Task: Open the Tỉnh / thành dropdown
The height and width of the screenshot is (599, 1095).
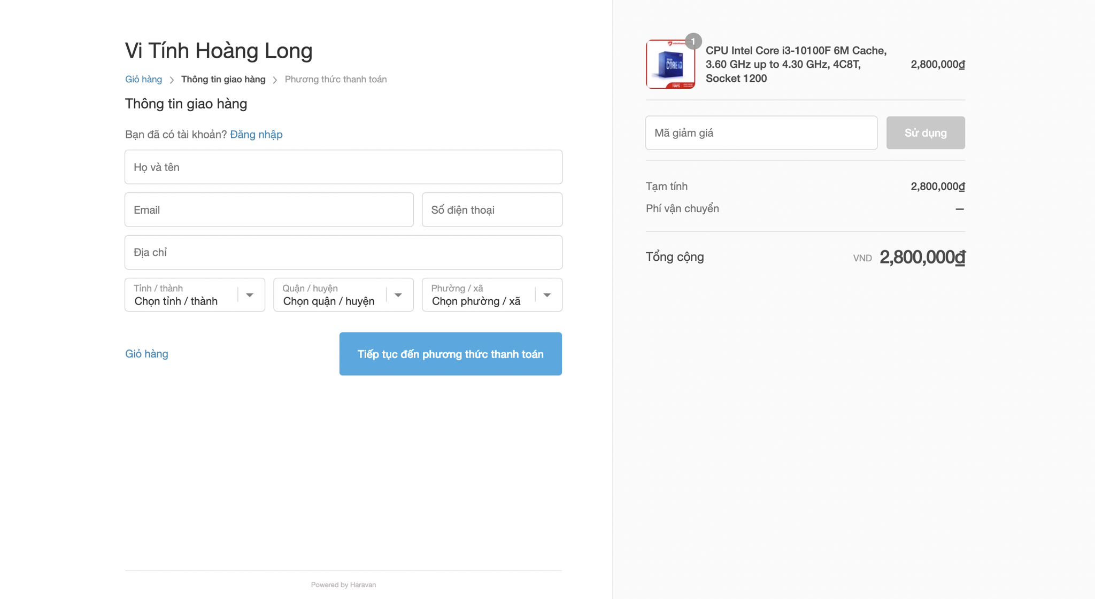Action: [x=195, y=294]
